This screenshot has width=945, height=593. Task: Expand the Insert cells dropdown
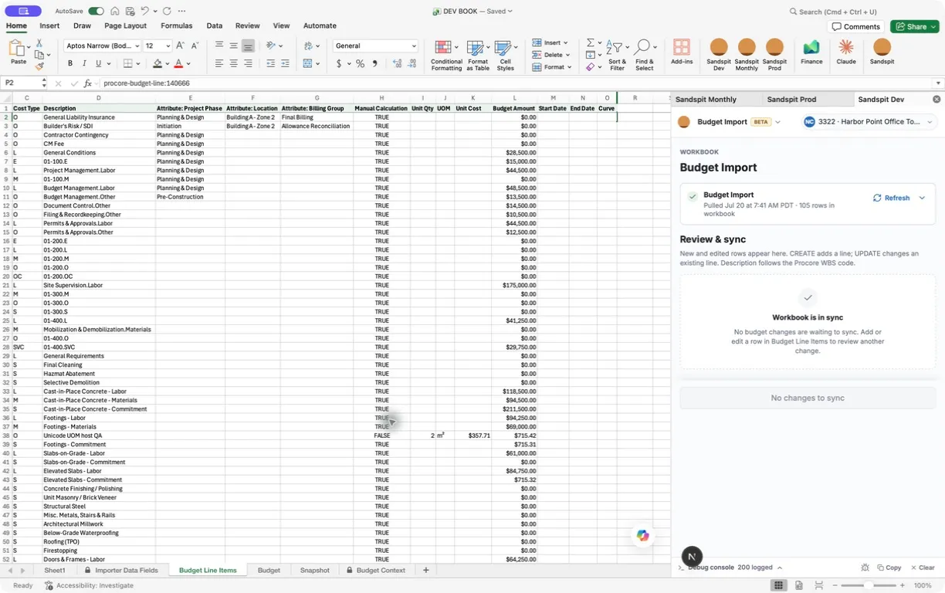(566, 42)
